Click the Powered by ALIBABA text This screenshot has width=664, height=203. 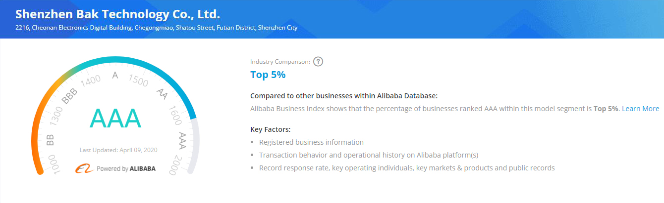click(x=126, y=168)
